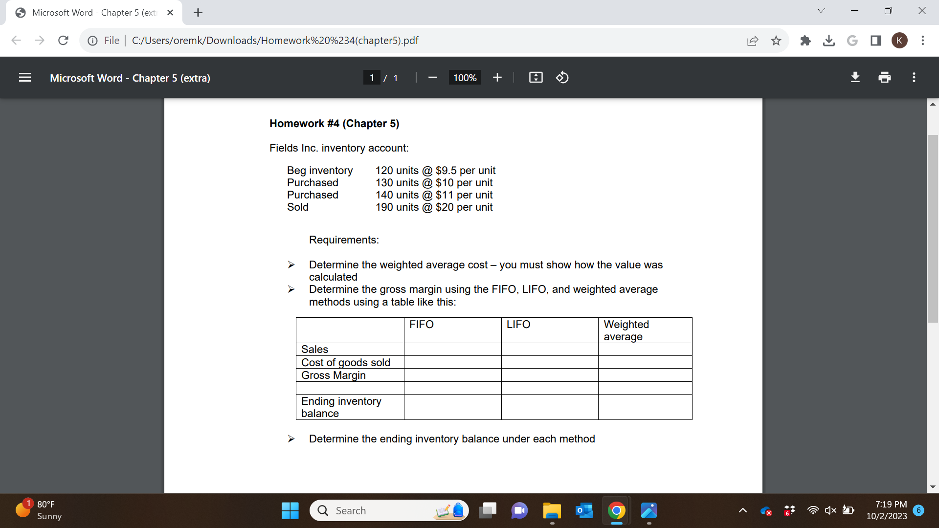The height and width of the screenshot is (528, 939).
Task: Download the PDF document
Action: [855, 77]
